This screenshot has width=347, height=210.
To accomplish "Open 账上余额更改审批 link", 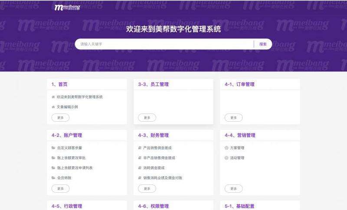I will pos(71,158).
